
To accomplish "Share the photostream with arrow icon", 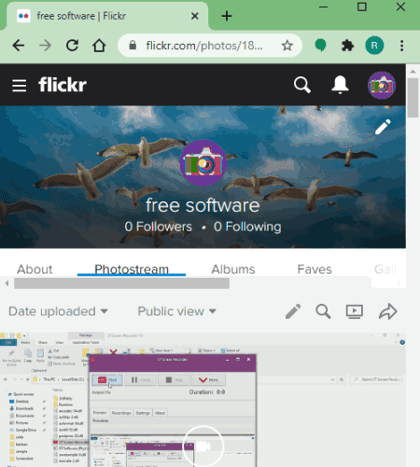I will coord(388,311).
